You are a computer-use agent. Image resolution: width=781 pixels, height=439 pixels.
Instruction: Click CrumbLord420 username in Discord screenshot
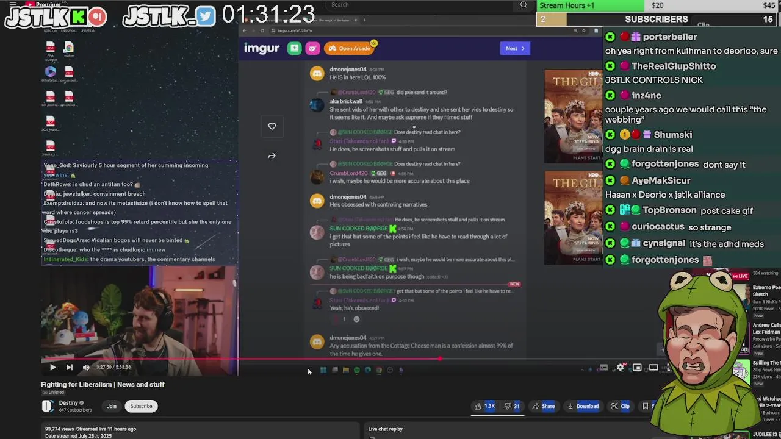click(348, 173)
